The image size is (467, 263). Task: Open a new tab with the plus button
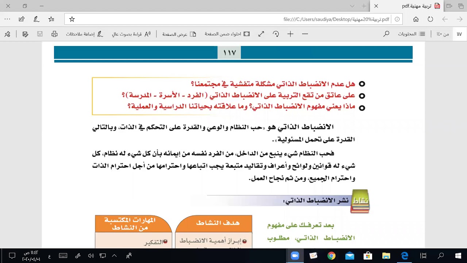pyautogui.click(x=364, y=6)
